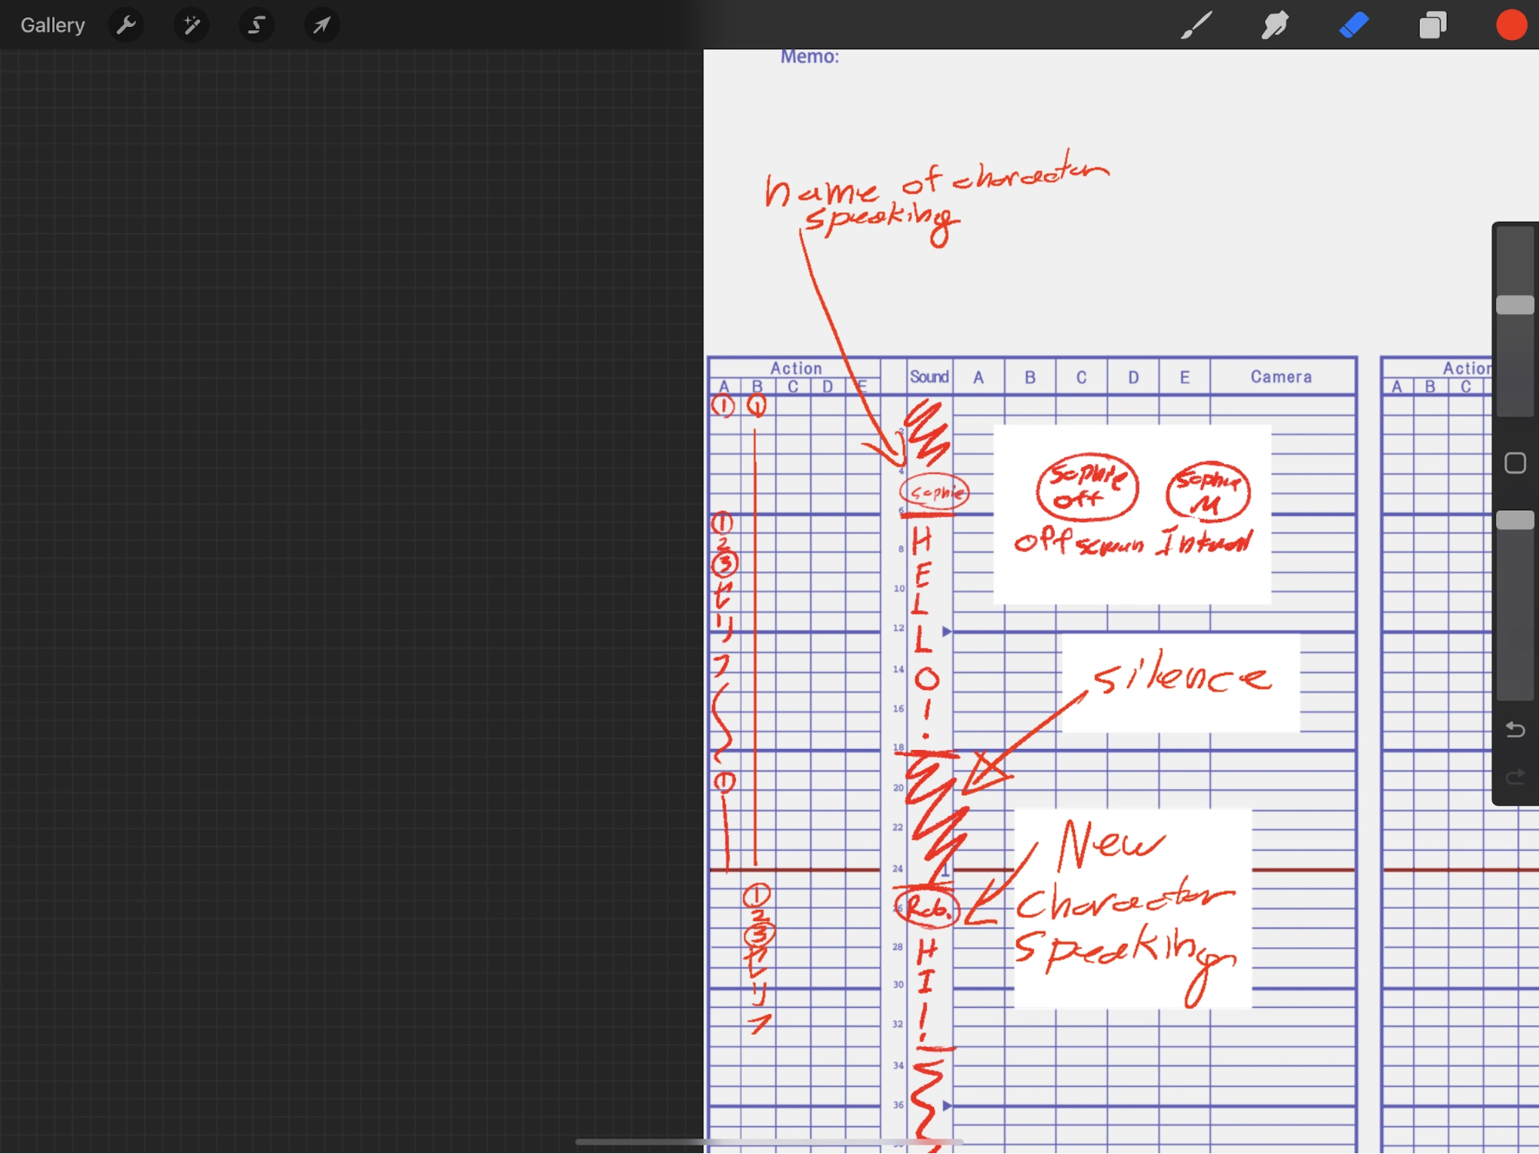
Task: Click the Memo label field
Action: click(x=809, y=57)
